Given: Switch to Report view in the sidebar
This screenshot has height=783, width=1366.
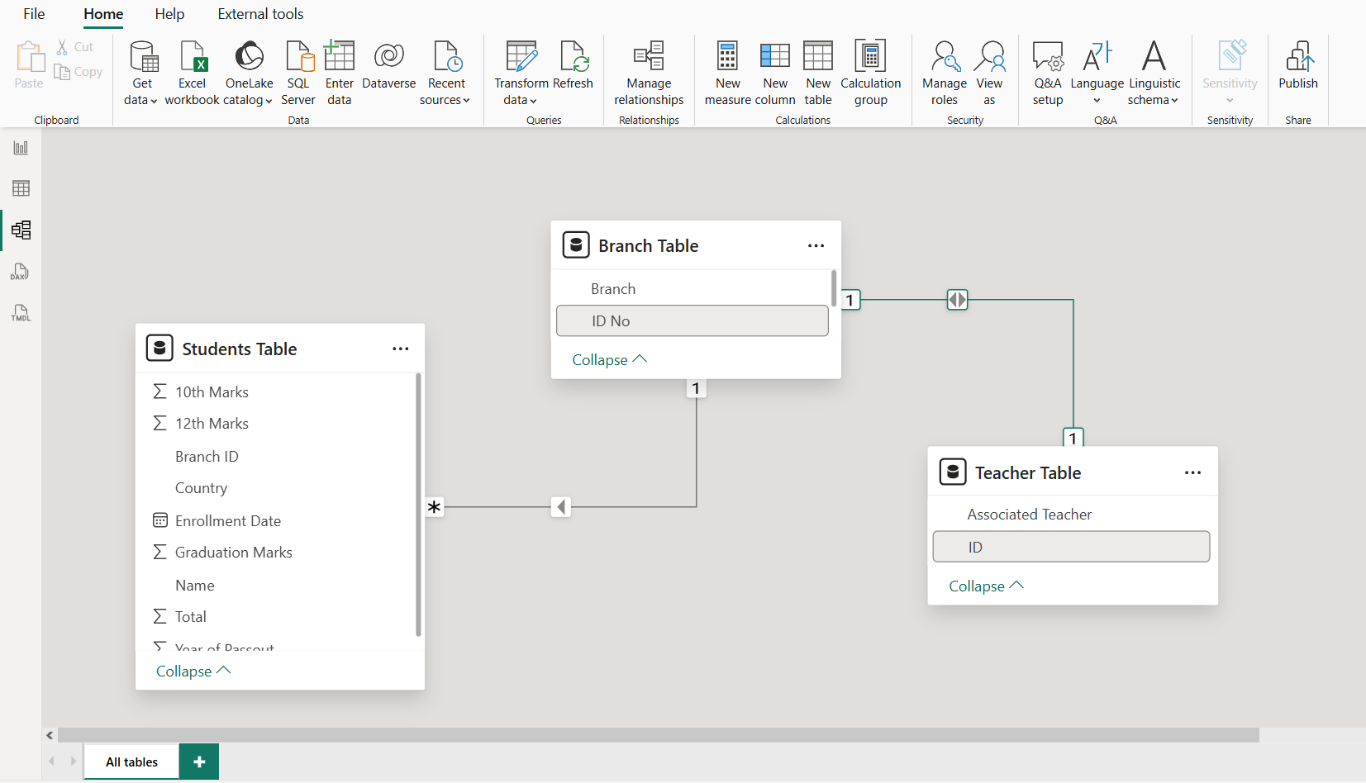Looking at the screenshot, I should tap(21, 147).
